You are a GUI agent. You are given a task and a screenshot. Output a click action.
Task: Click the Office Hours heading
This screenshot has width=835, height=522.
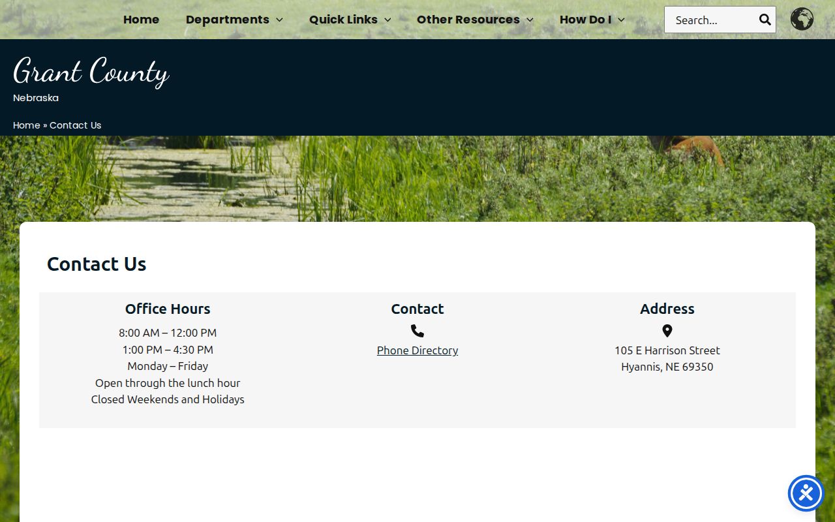168,309
